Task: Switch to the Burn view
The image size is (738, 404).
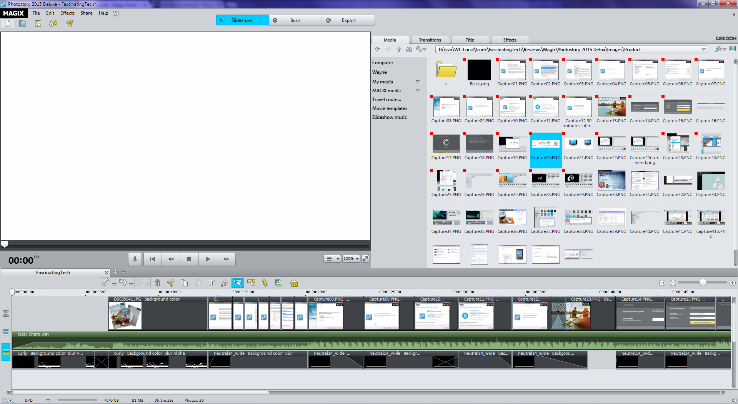Action: coord(295,20)
